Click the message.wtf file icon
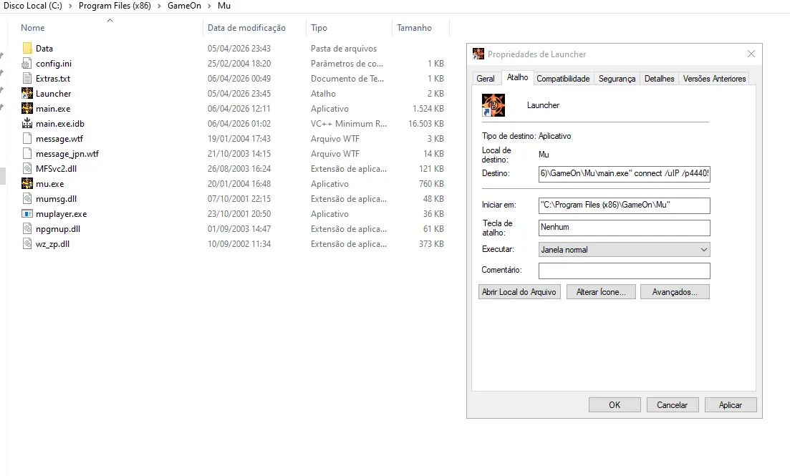 click(27, 139)
